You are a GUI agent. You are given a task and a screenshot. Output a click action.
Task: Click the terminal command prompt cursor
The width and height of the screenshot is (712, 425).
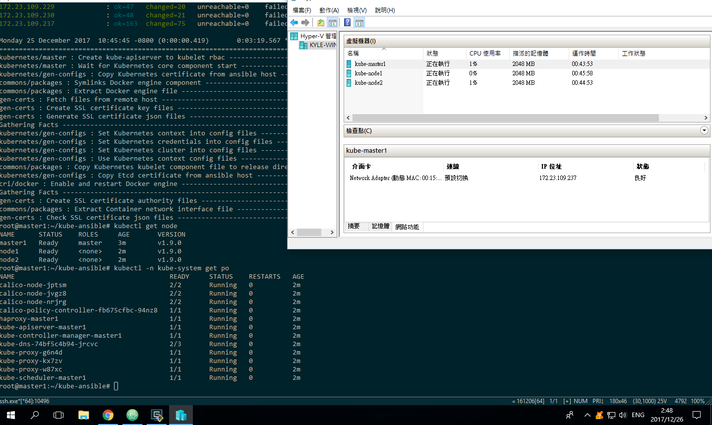(116, 386)
